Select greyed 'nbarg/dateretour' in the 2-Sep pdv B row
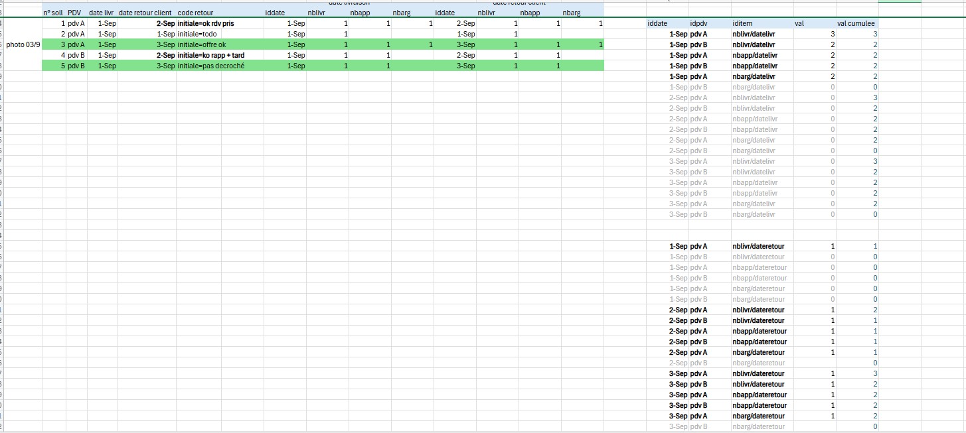 tap(759, 363)
